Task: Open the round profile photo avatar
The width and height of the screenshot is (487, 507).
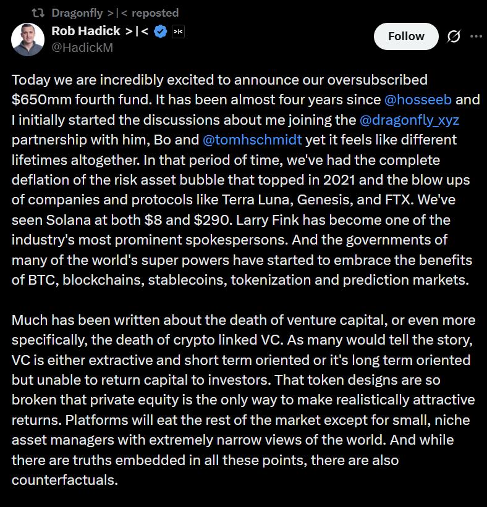Action: [27, 39]
